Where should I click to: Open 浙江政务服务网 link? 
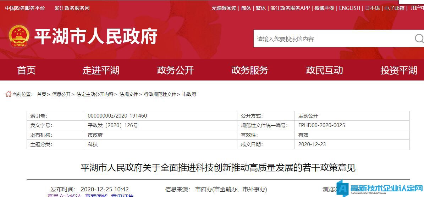72,8
